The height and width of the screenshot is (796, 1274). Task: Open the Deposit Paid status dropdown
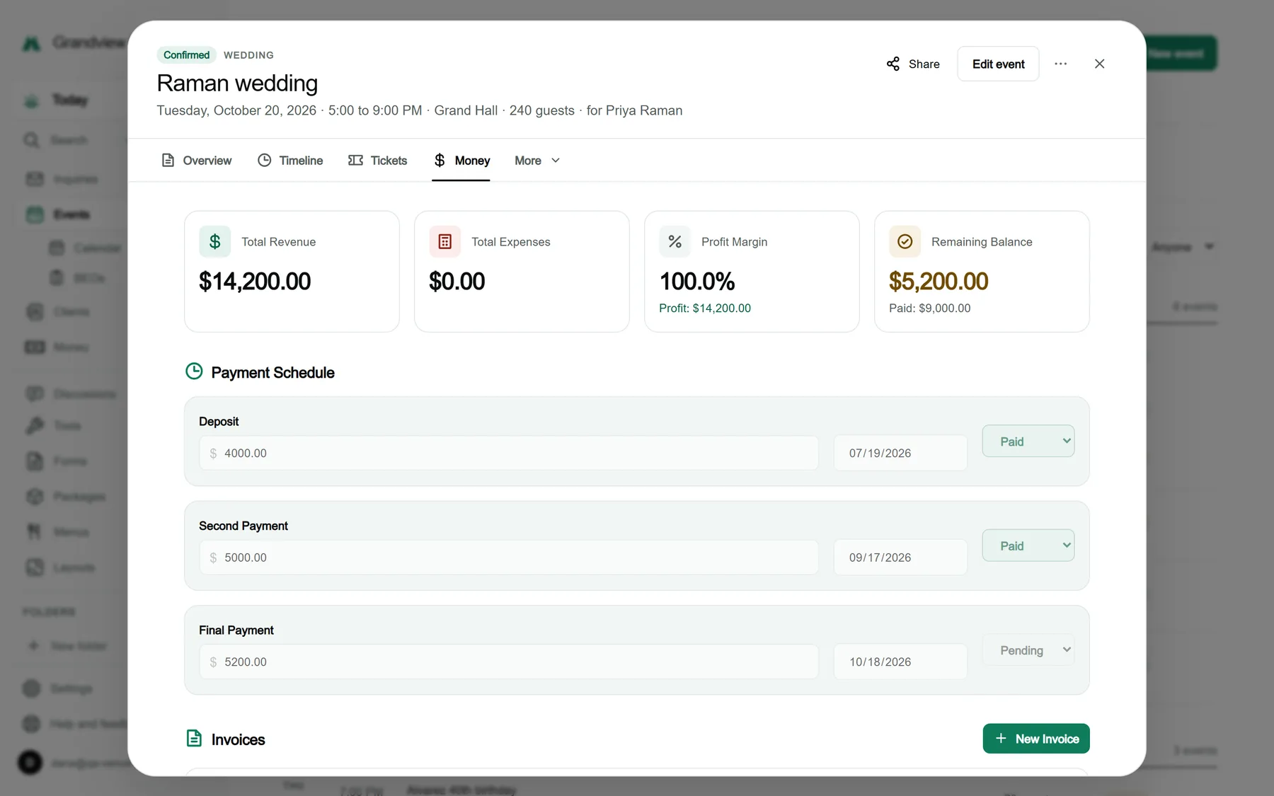pos(1028,441)
